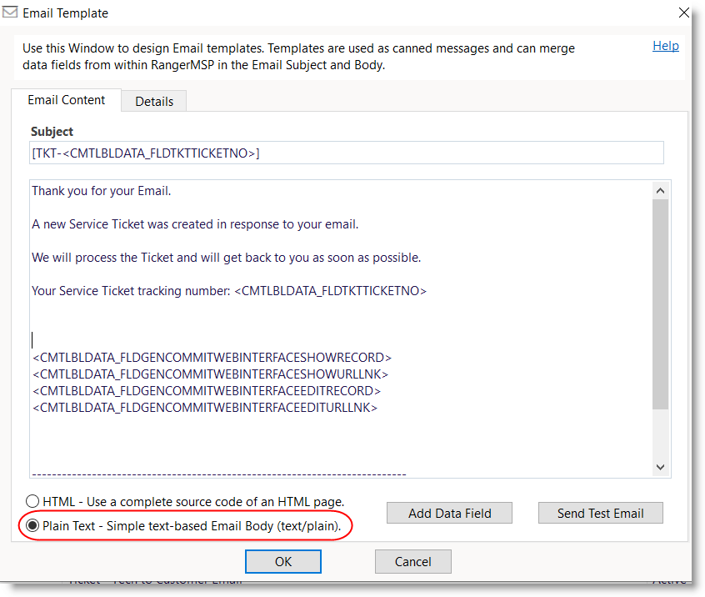Switch to the Details tab
705x597 pixels.
tap(154, 101)
